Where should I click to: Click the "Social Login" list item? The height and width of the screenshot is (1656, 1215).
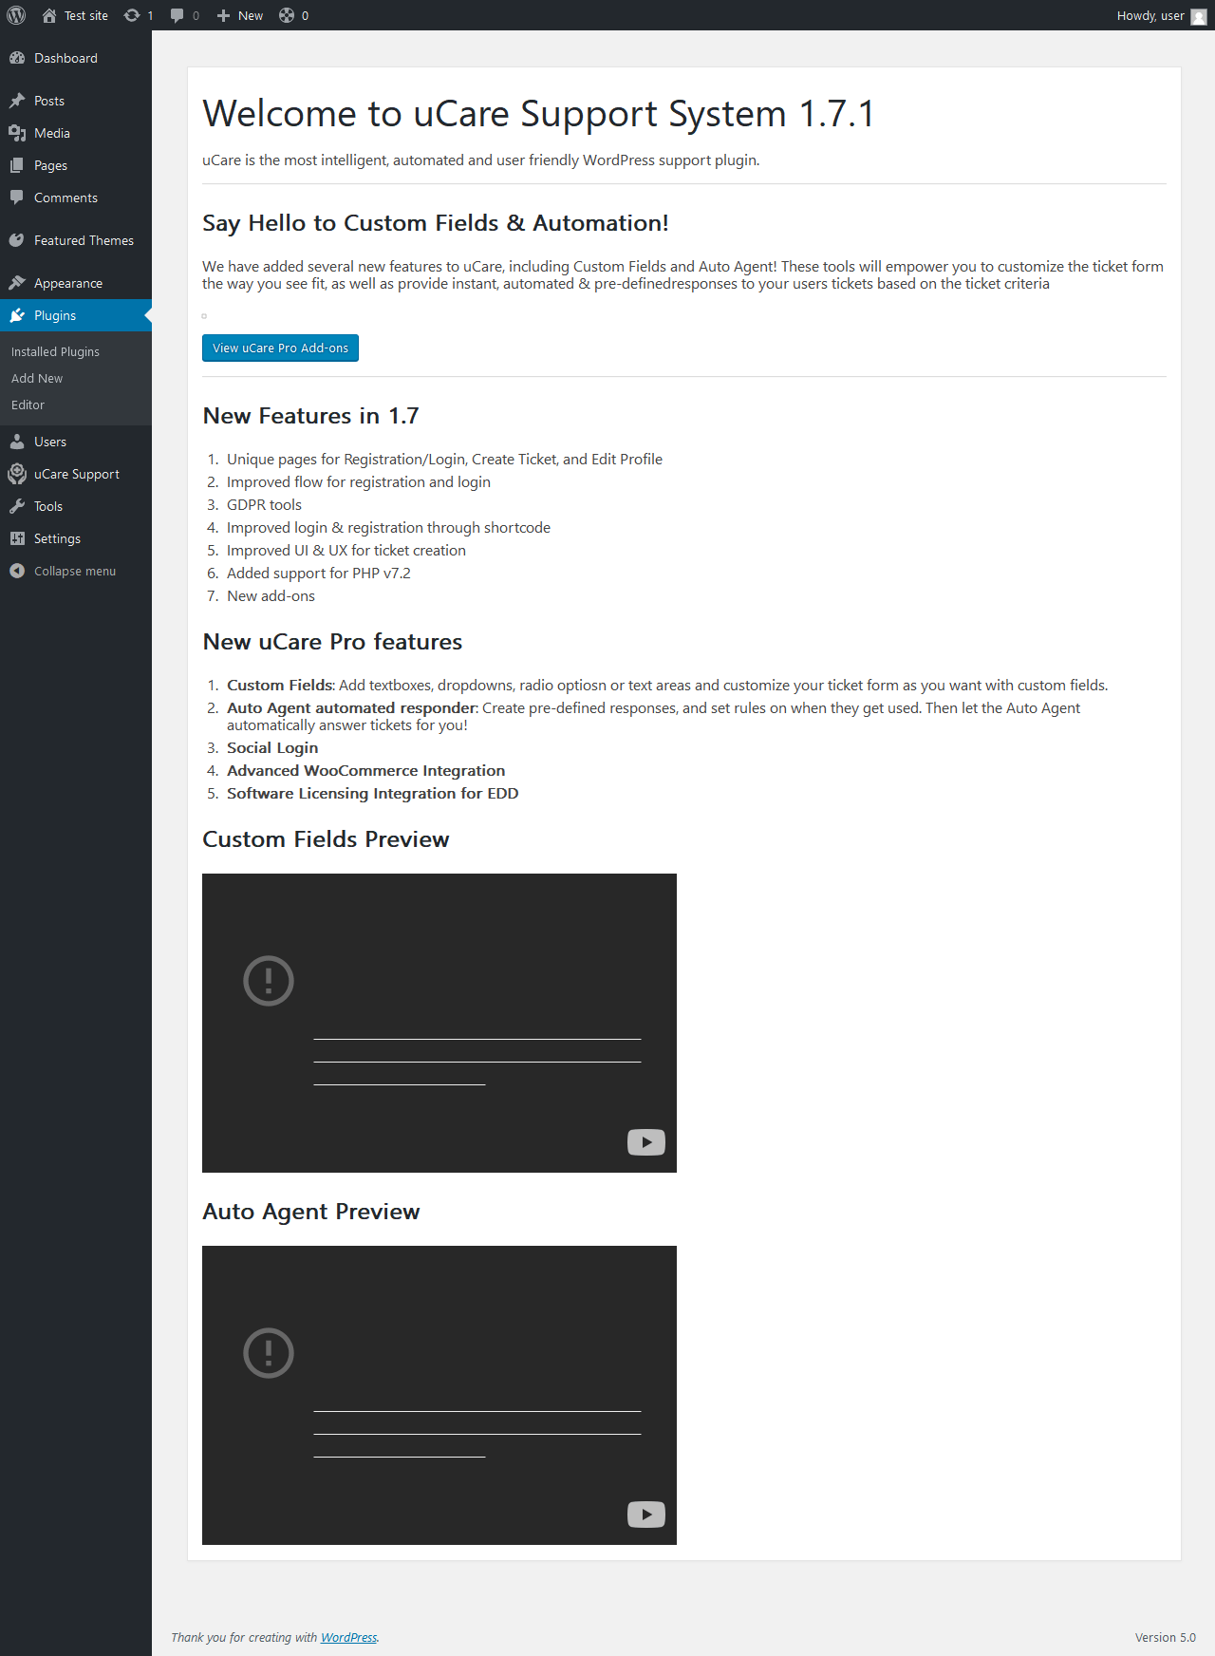[272, 747]
